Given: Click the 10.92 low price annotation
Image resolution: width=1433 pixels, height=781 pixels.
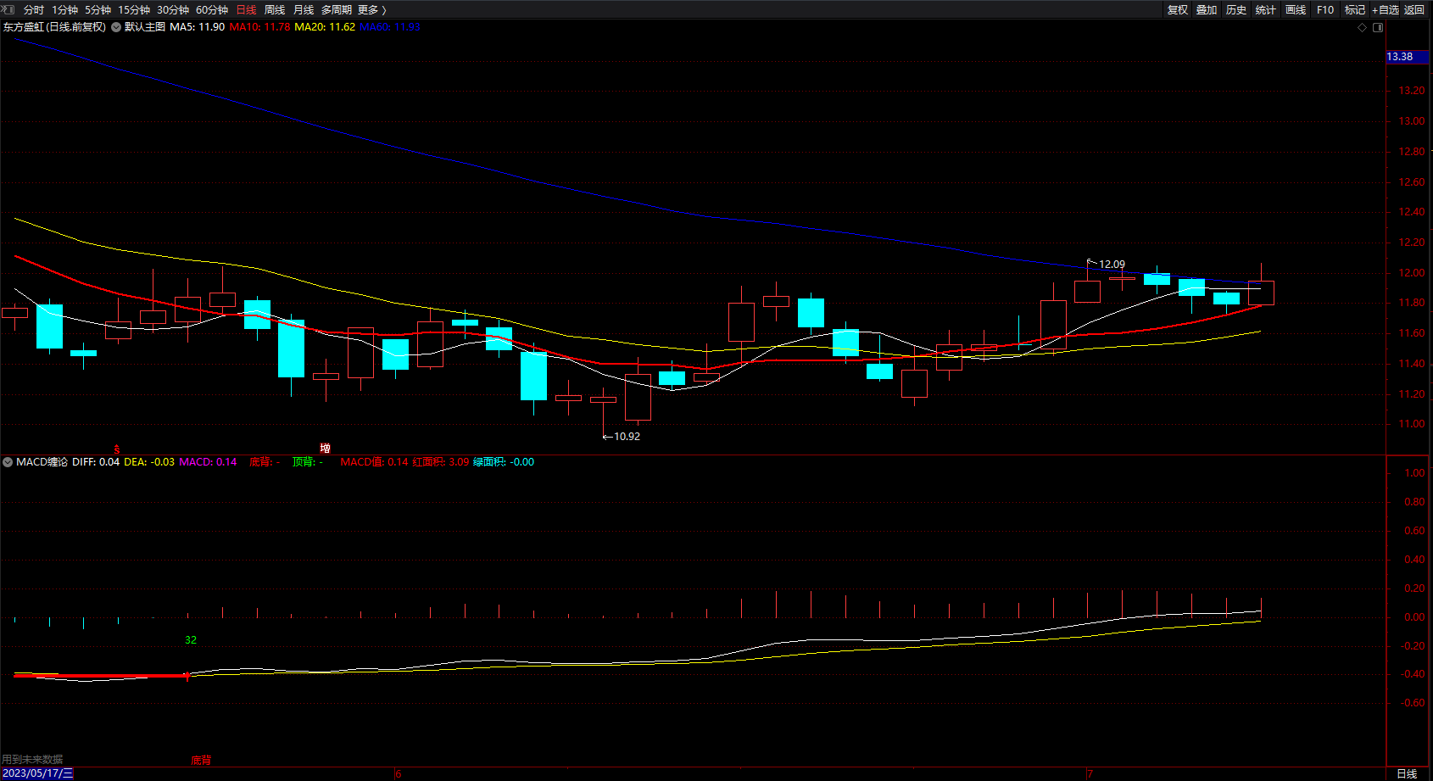Looking at the screenshot, I should pyautogui.click(x=627, y=437).
